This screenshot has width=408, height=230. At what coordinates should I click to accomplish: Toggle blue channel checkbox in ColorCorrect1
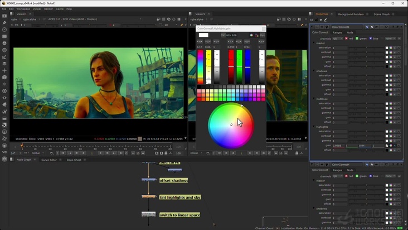tap(371, 39)
